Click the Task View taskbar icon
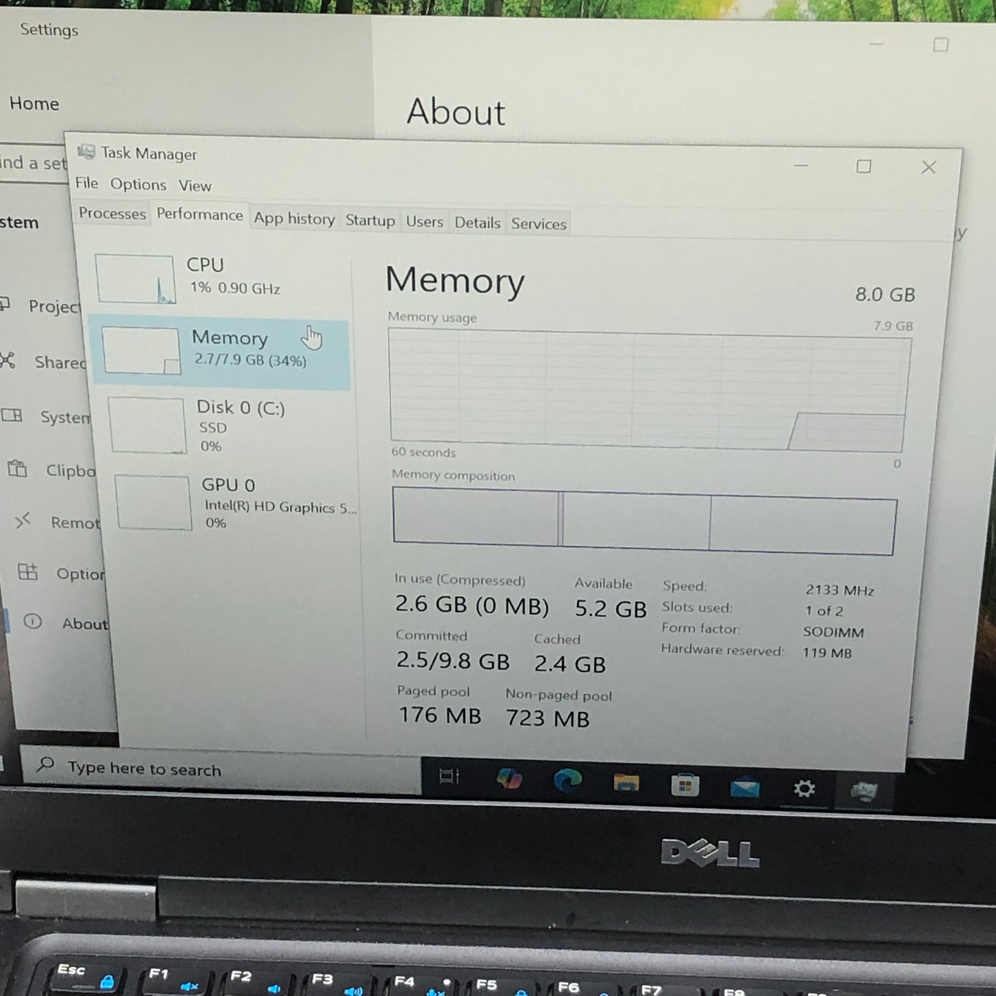 449,777
